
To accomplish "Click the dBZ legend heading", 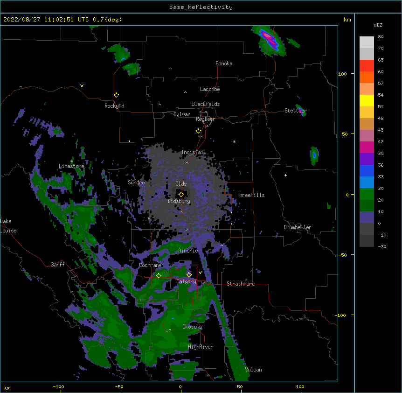I will (x=378, y=25).
